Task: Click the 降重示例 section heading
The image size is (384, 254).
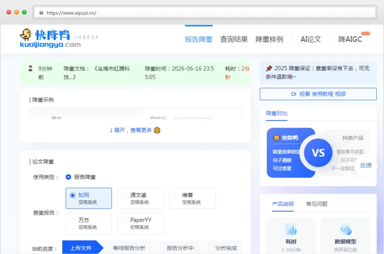Action: coord(43,100)
